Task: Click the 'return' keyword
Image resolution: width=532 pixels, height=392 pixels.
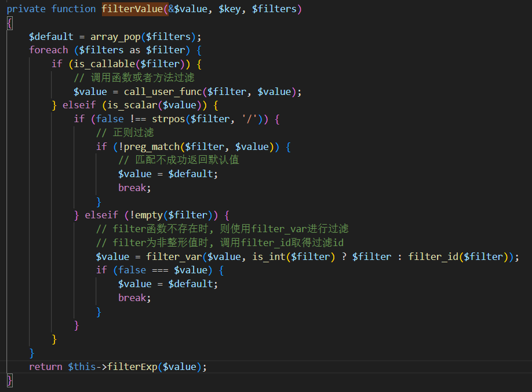Action: [46, 367]
